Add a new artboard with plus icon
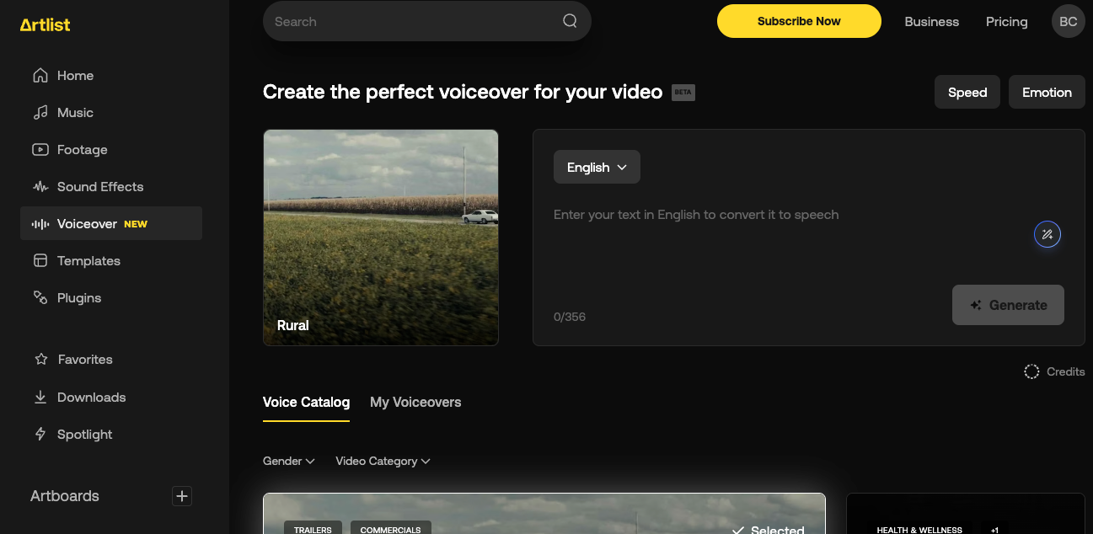 (181, 496)
